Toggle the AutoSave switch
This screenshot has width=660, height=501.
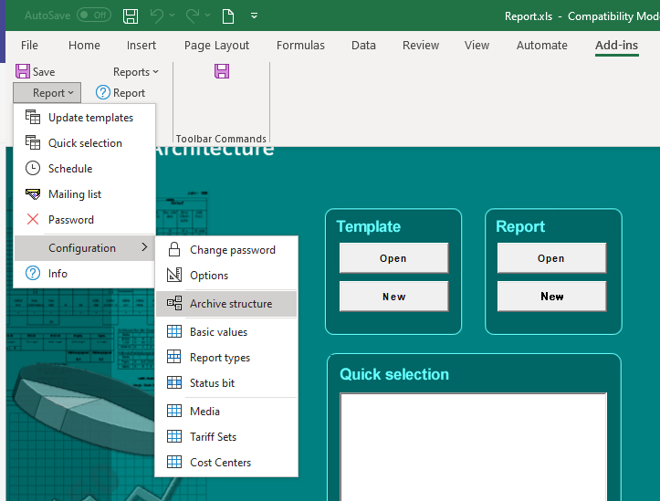pos(93,16)
